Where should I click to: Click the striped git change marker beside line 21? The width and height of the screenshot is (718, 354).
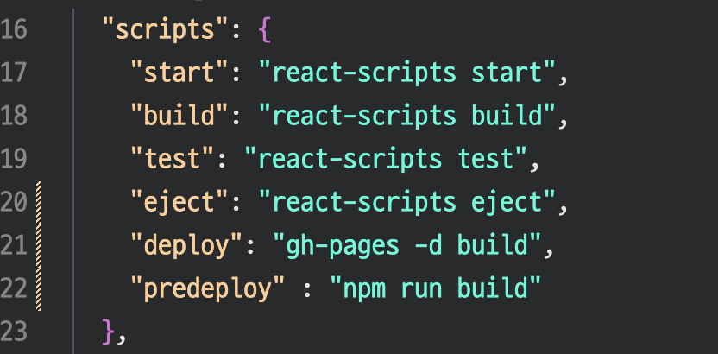point(40,246)
